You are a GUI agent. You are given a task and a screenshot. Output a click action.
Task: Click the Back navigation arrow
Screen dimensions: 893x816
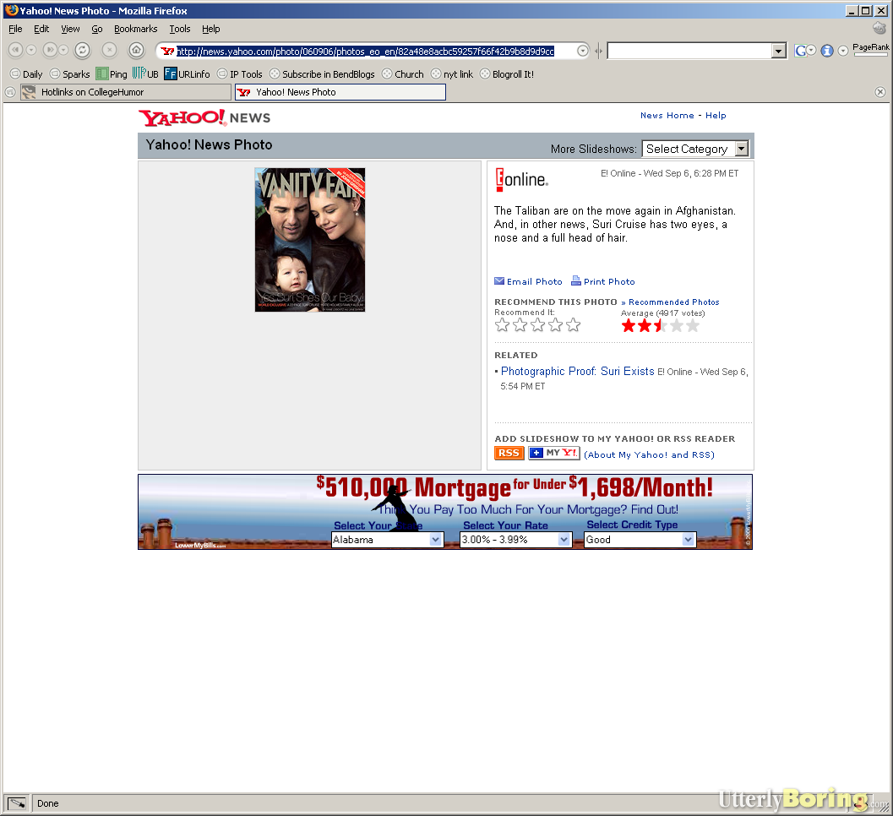pos(15,50)
